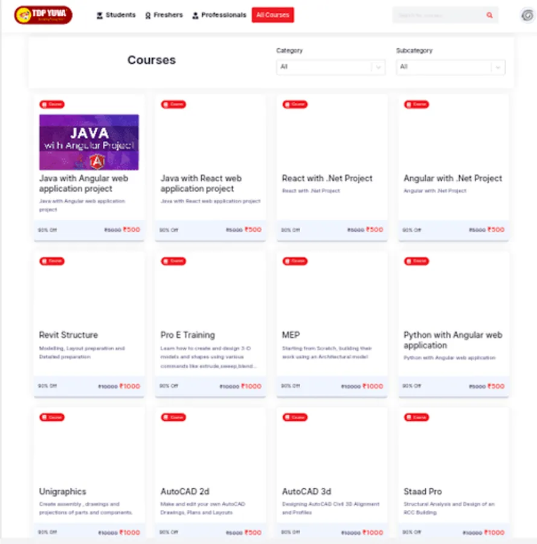Open the AutoCAD 3d course title
This screenshot has width=537, height=544.
point(306,491)
